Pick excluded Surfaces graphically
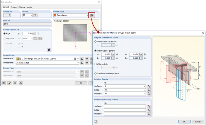 [x=149, y=106]
